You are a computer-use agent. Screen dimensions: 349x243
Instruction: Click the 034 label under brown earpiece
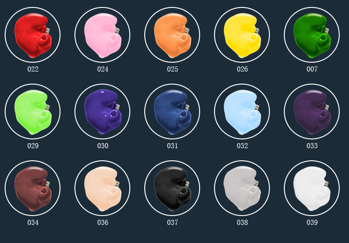click(33, 222)
